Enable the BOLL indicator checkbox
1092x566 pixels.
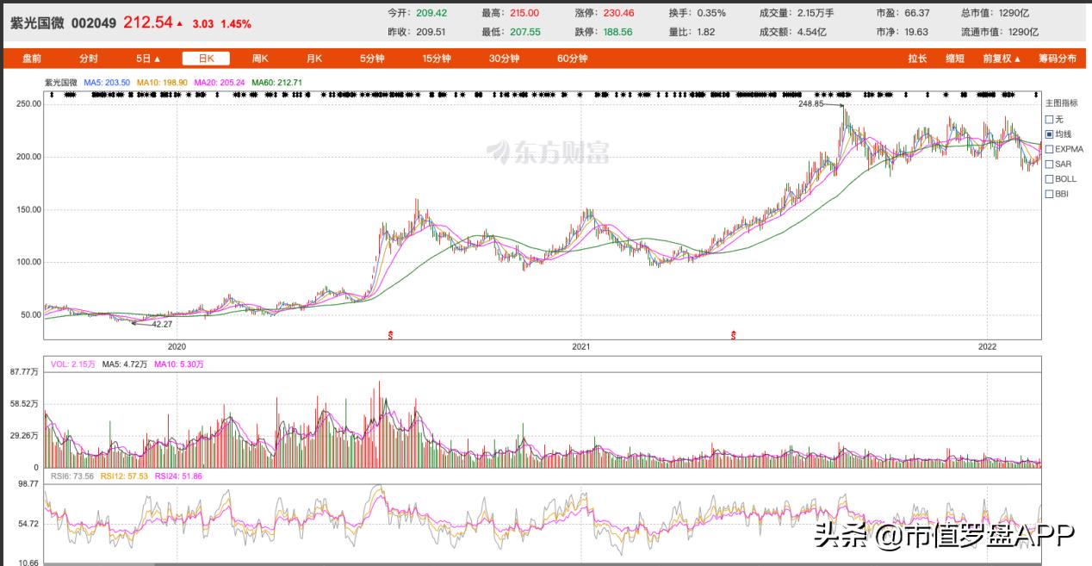click(1049, 178)
